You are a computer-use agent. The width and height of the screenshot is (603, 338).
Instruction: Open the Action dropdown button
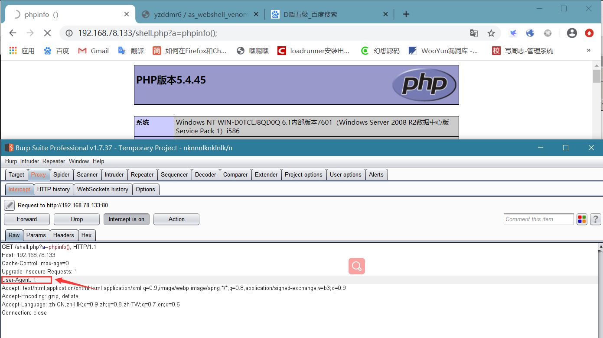click(x=176, y=219)
